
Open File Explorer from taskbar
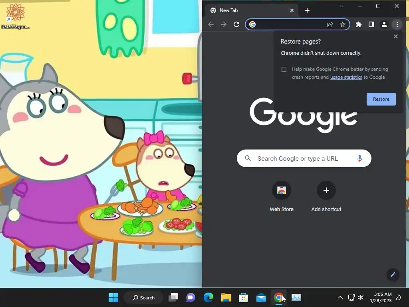click(x=226, y=297)
